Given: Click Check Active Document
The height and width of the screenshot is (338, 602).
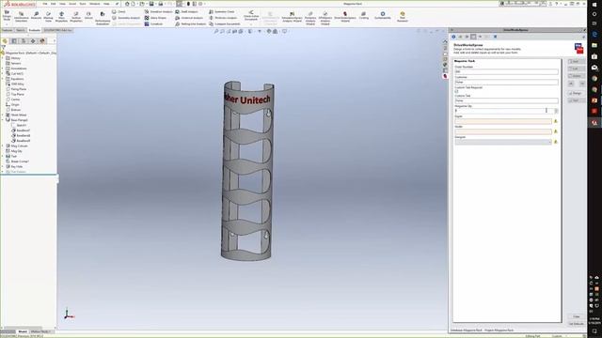Looking at the screenshot, I should pyautogui.click(x=251, y=16).
